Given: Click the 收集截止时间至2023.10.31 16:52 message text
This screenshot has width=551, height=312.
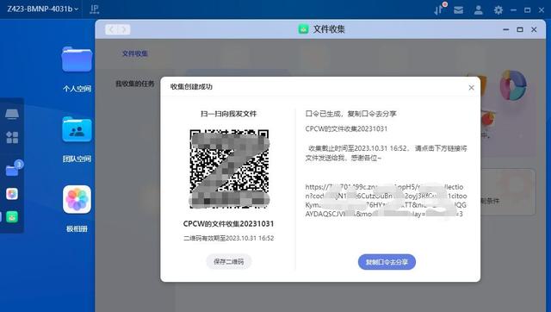Looking at the screenshot, I should (386, 153).
